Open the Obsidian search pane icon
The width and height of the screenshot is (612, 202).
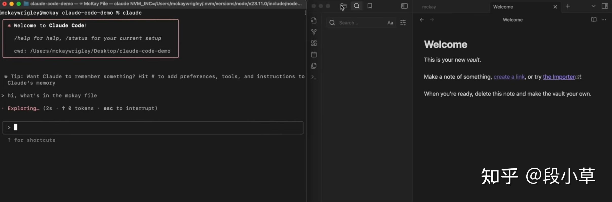(357, 6)
